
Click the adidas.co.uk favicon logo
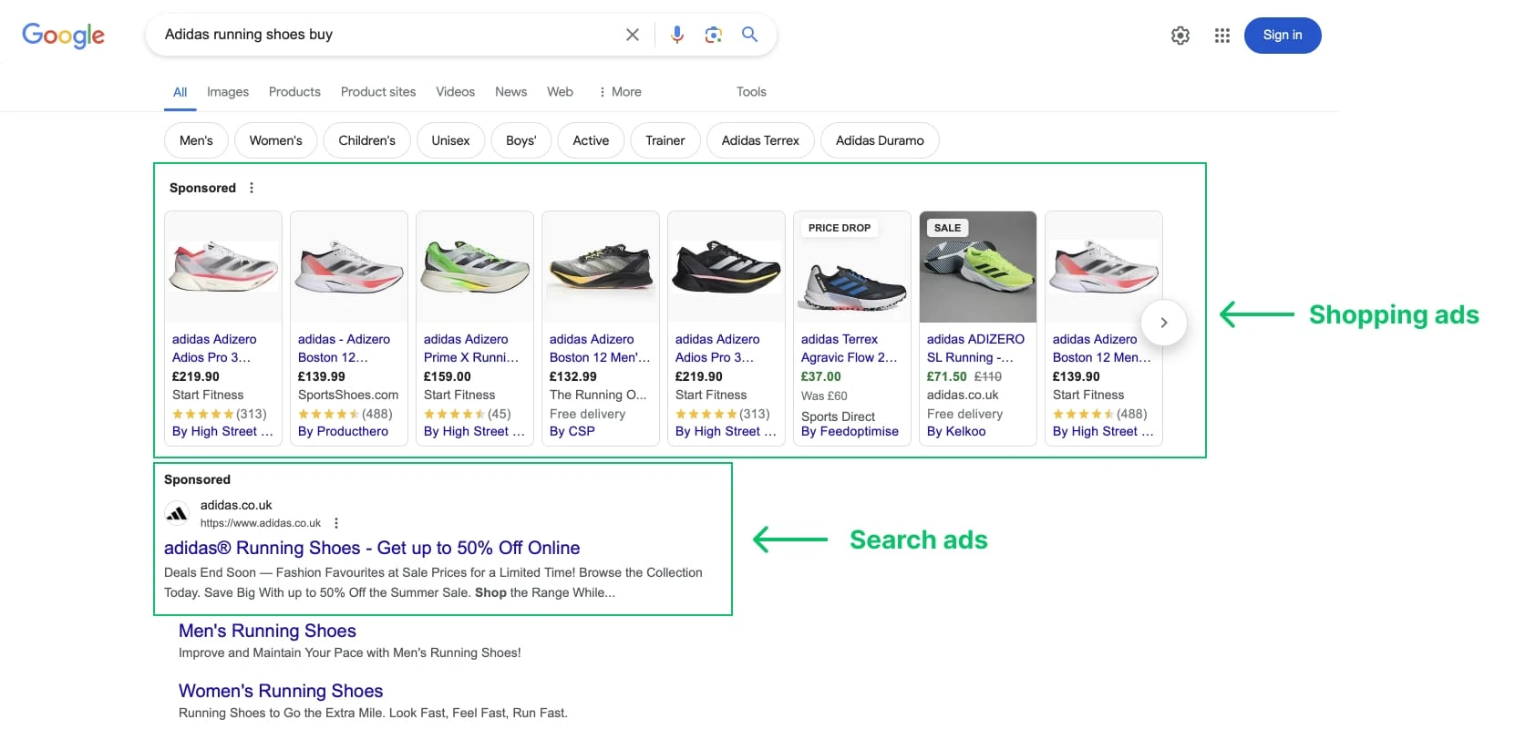click(x=177, y=514)
